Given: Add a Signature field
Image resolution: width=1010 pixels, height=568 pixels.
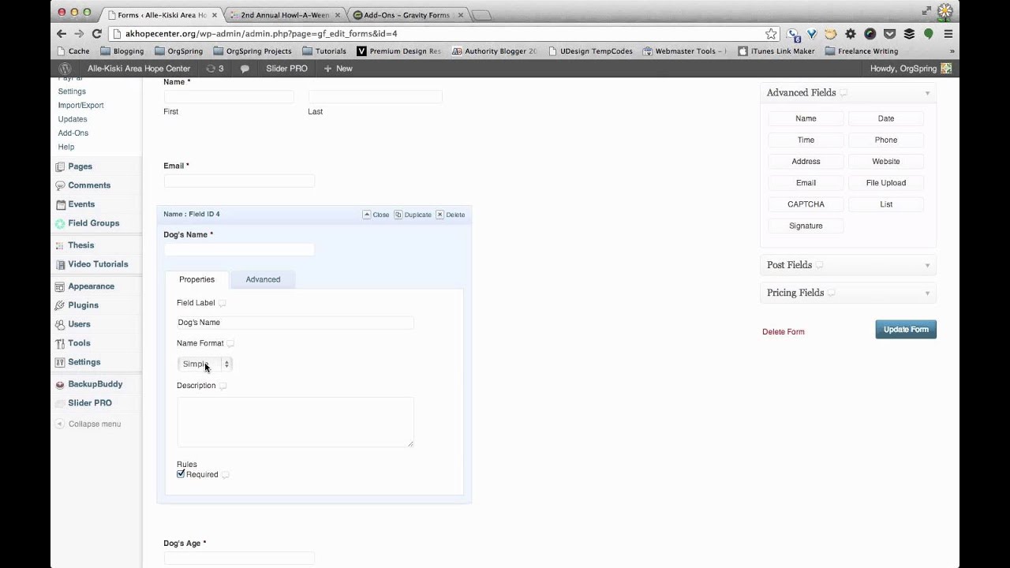Looking at the screenshot, I should [x=806, y=226].
